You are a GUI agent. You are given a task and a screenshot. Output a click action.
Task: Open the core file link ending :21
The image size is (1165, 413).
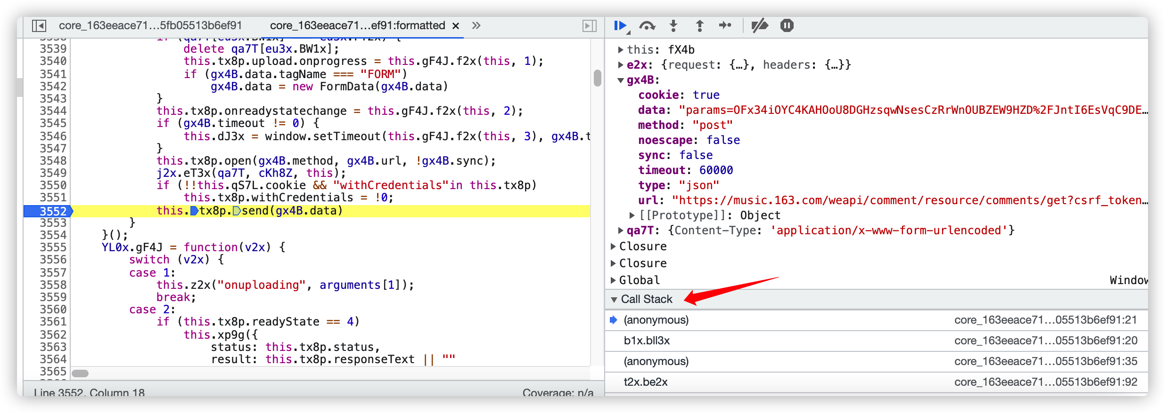[1046, 320]
